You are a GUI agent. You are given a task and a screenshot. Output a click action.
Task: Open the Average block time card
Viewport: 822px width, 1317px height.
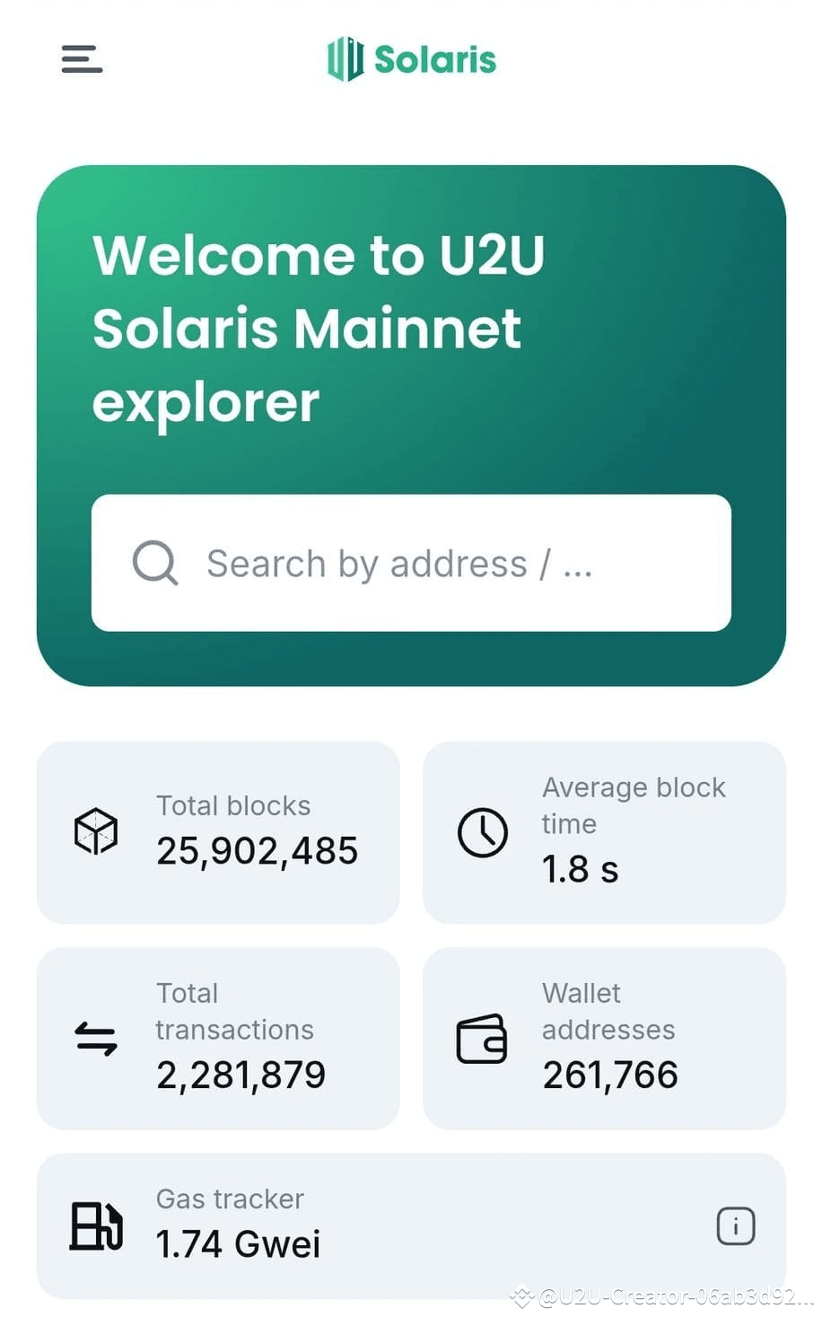(x=604, y=831)
